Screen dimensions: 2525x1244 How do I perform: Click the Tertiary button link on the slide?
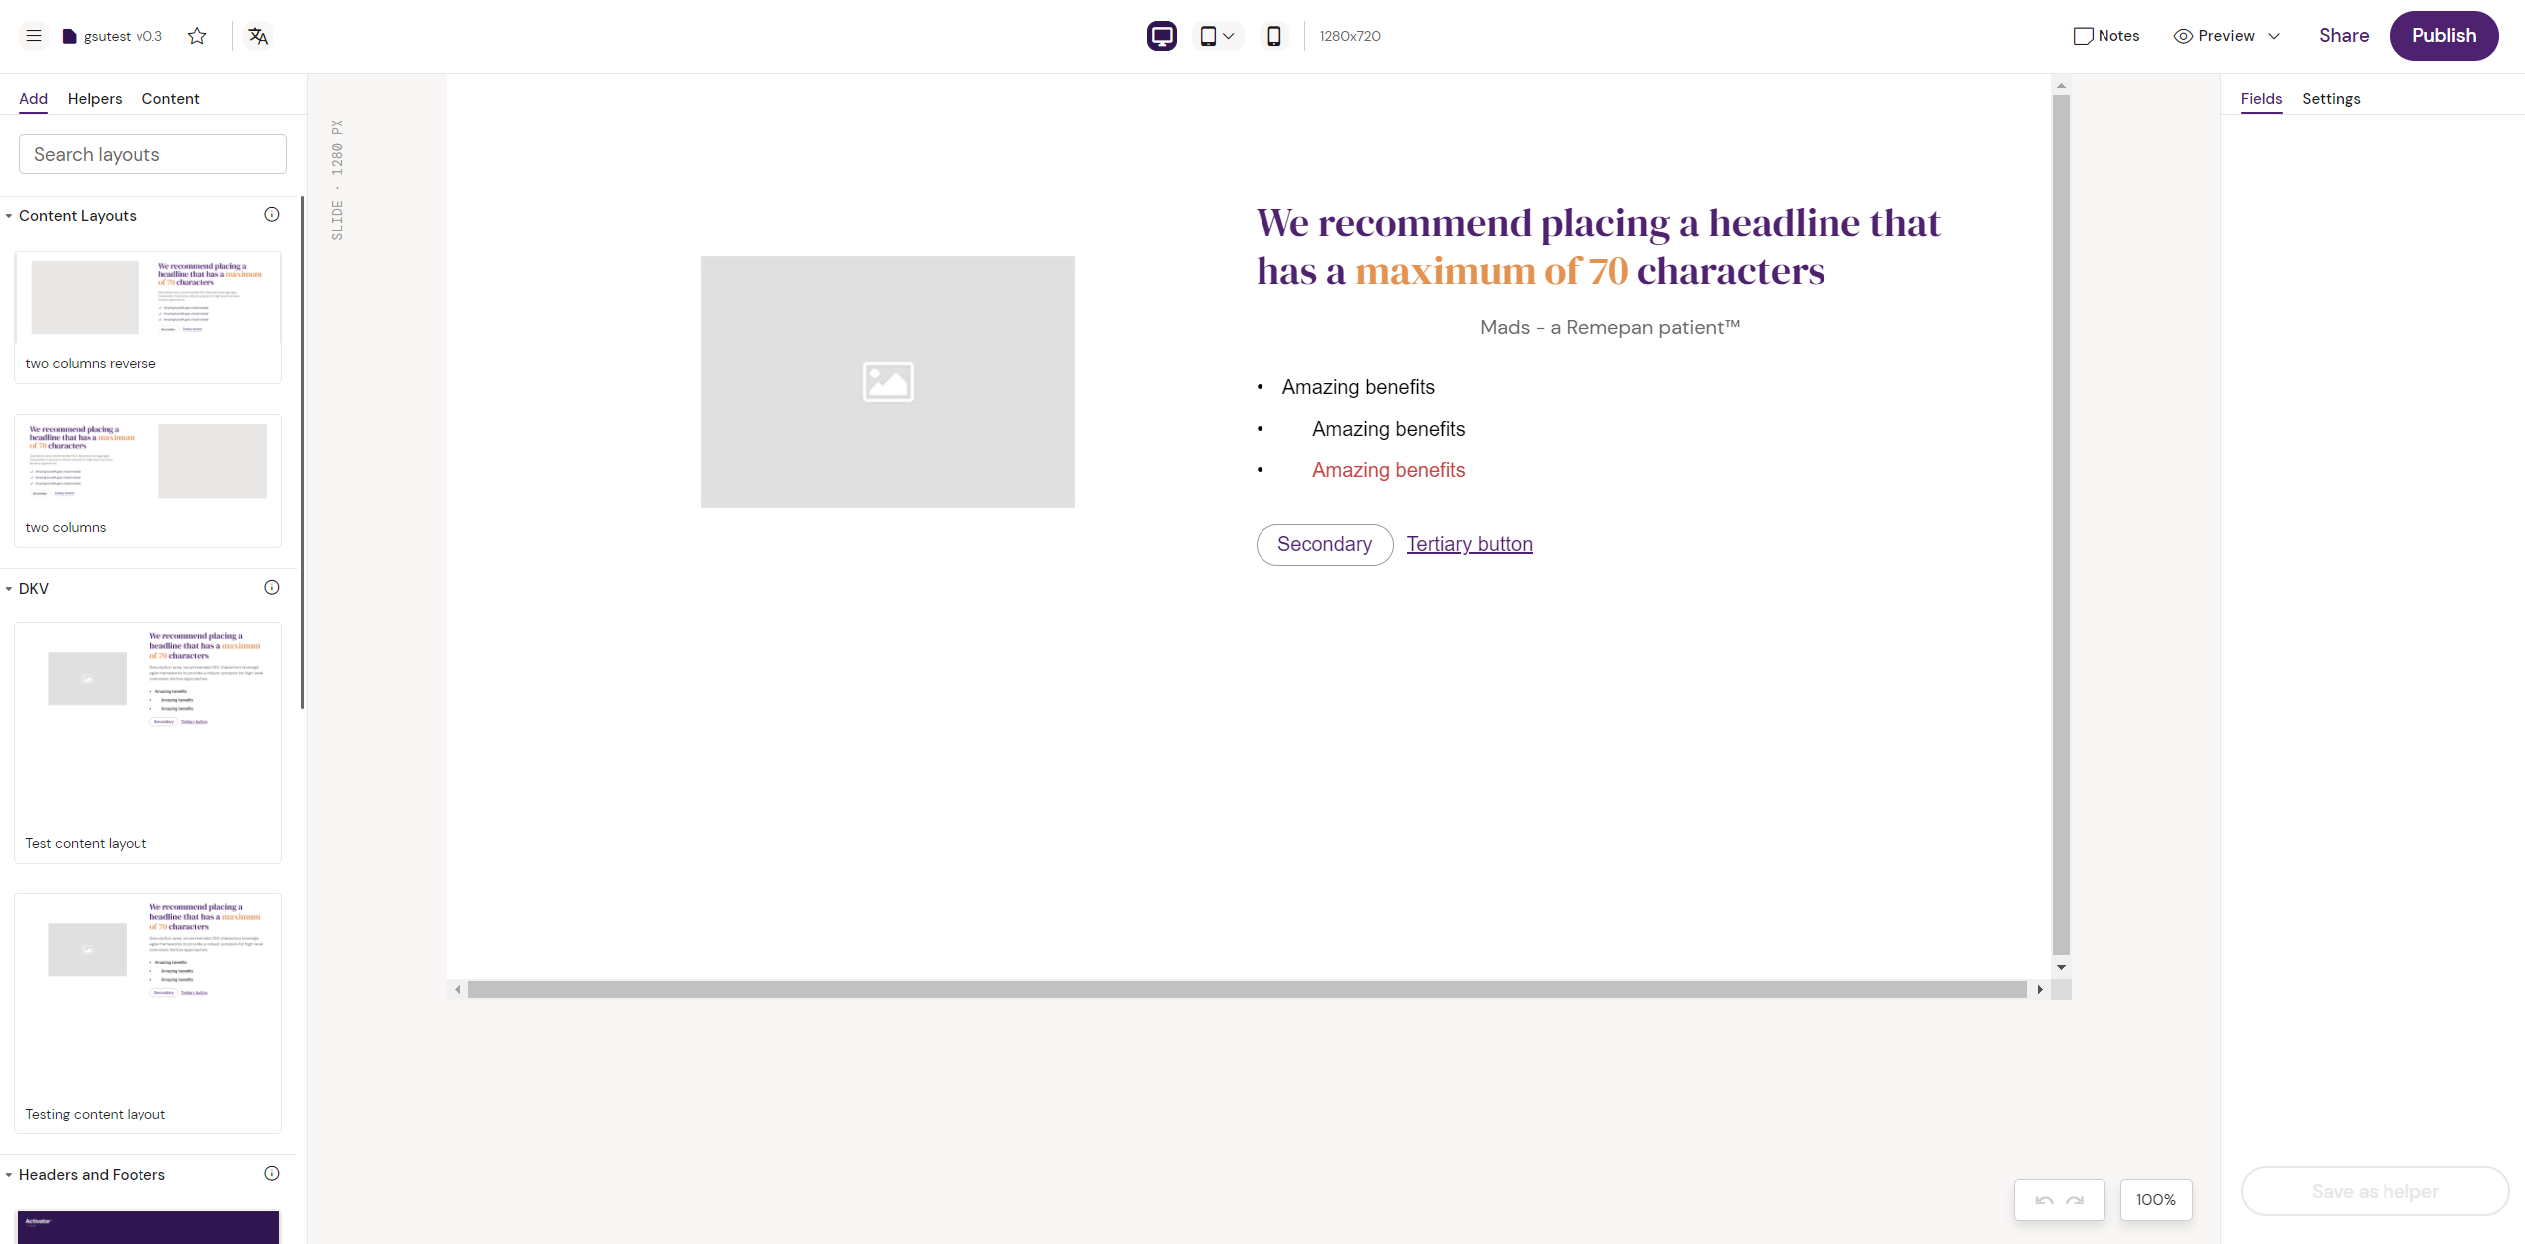[1469, 544]
